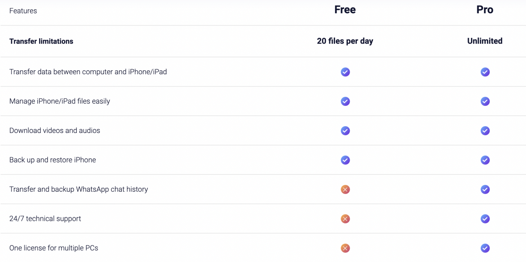The image size is (526, 262).
Task: Click Free X mark for 24/7 technical support
Action: 345,219
